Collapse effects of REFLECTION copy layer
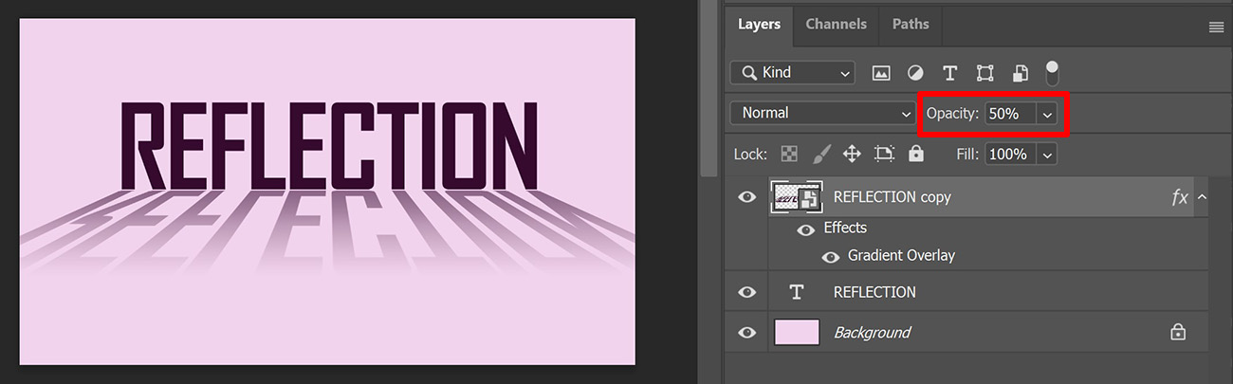The image size is (1233, 384). pos(1203,197)
